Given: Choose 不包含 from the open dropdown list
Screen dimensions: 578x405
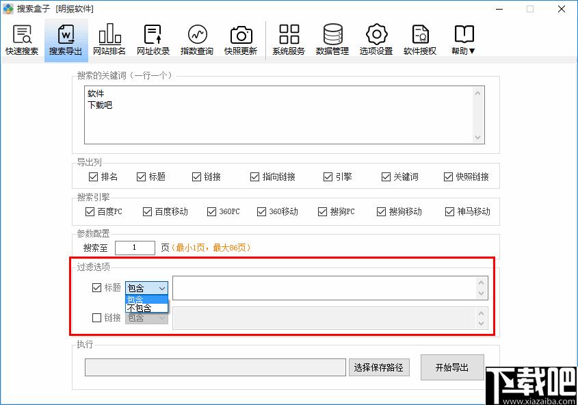Looking at the screenshot, I should pyautogui.click(x=146, y=308).
